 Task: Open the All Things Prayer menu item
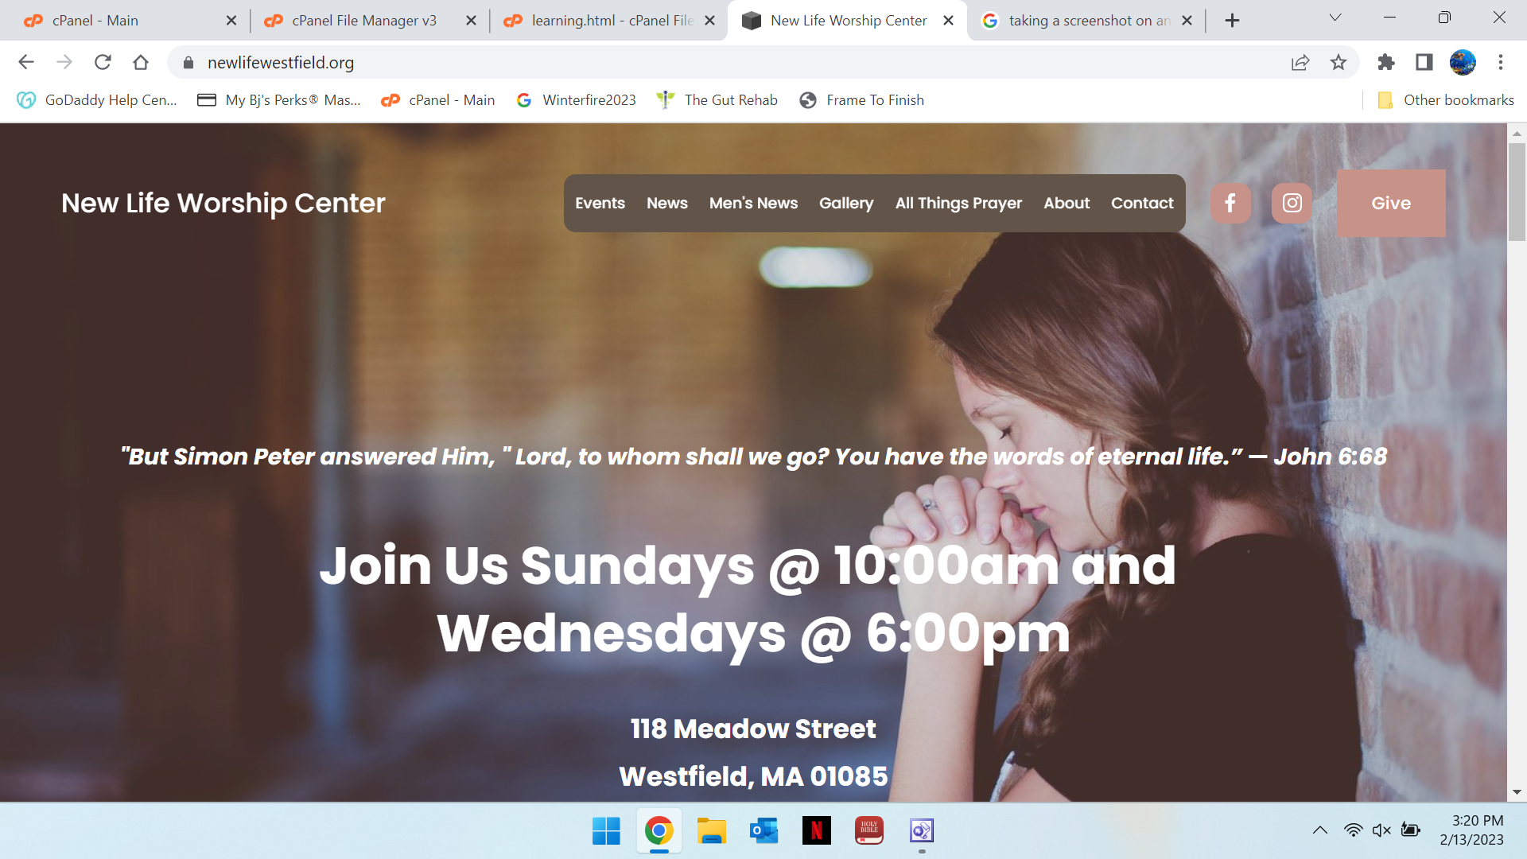tap(958, 204)
